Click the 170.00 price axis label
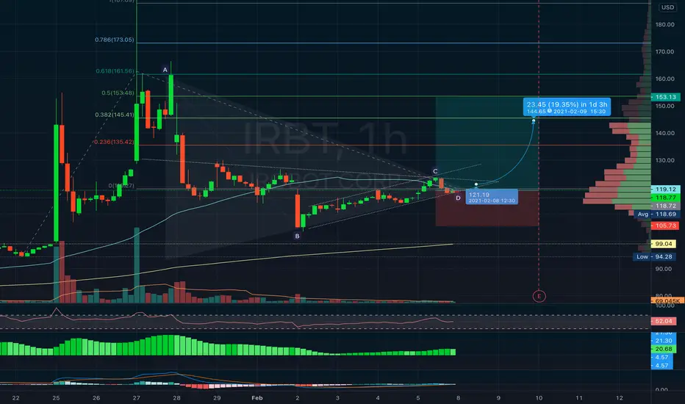Screen dimensions: 685x404 click(x=664, y=51)
